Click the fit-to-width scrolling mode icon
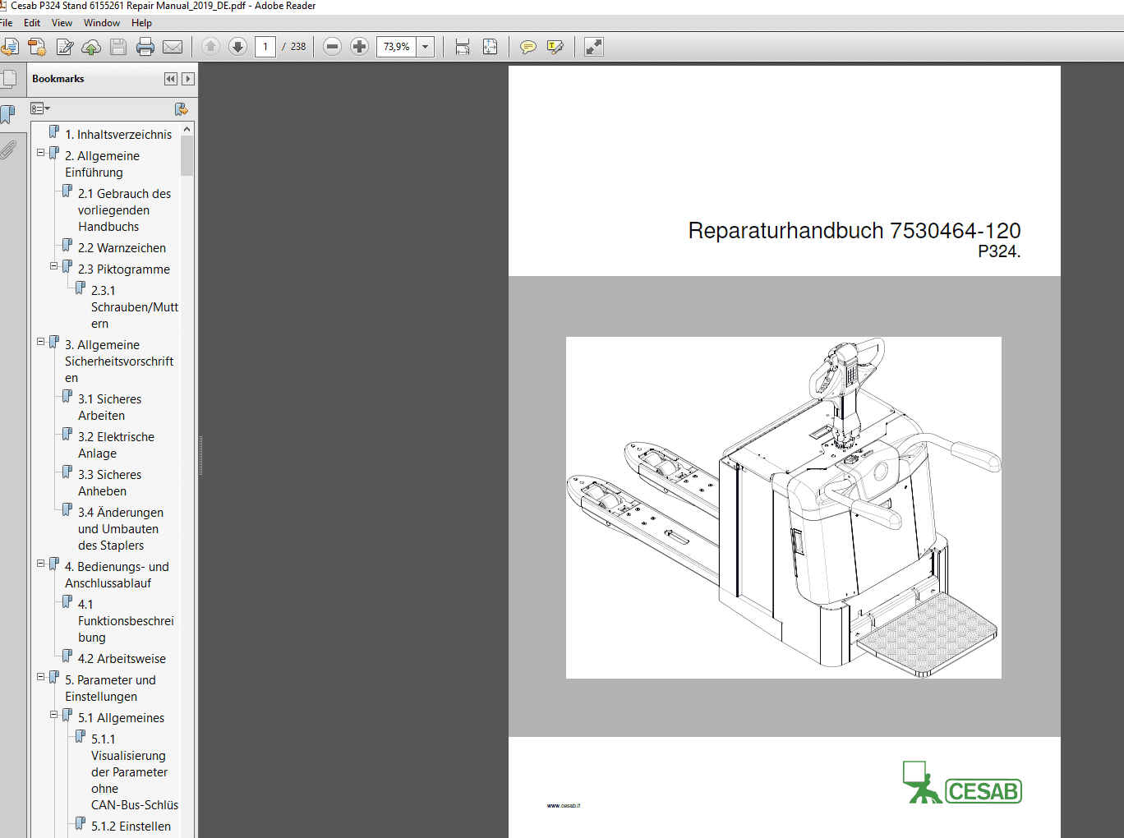The image size is (1124, 838). pyautogui.click(x=463, y=47)
